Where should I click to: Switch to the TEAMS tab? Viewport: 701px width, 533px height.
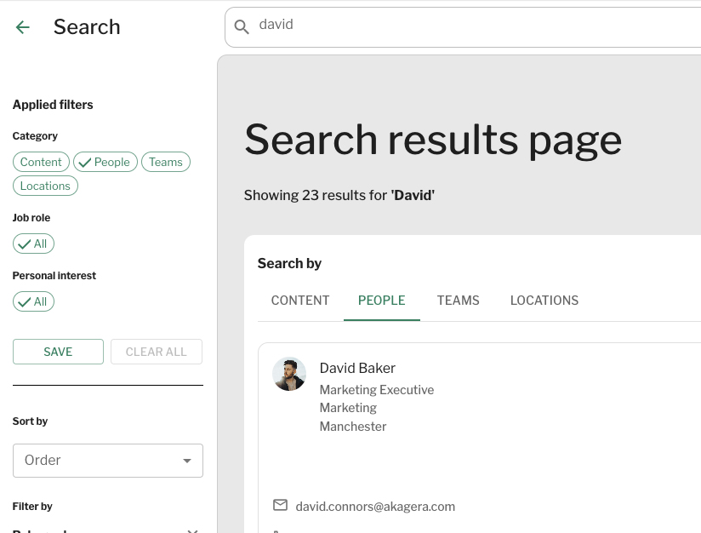[x=458, y=301]
